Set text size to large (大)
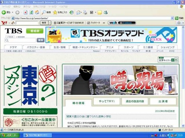The height and width of the screenshot is (138, 185). 176,60
